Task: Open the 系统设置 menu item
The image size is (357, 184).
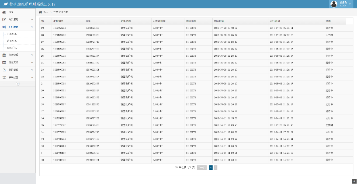Action: click(18, 77)
